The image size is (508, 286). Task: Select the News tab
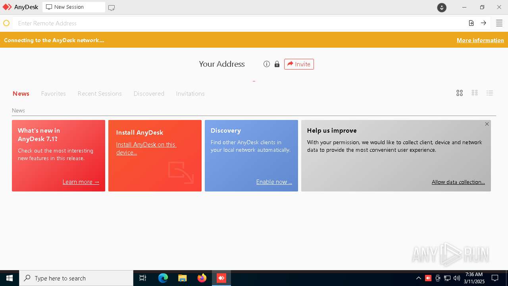21,94
